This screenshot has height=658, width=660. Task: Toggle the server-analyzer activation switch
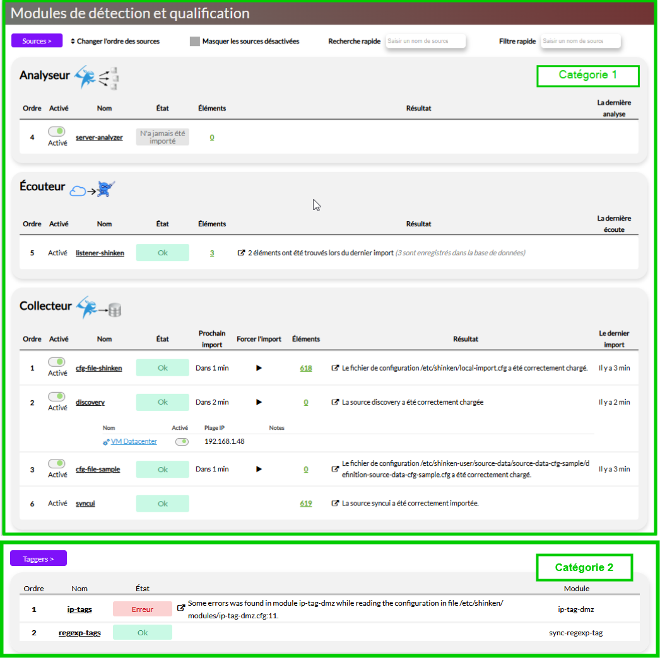pos(57,132)
